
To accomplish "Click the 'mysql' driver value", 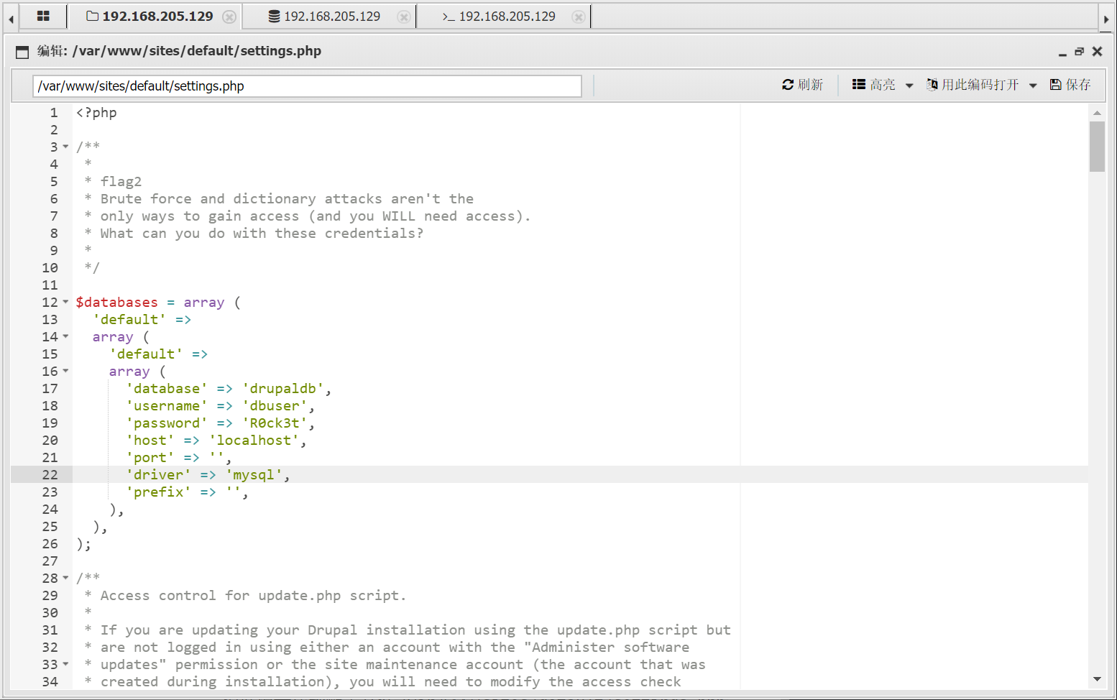I will pos(254,475).
